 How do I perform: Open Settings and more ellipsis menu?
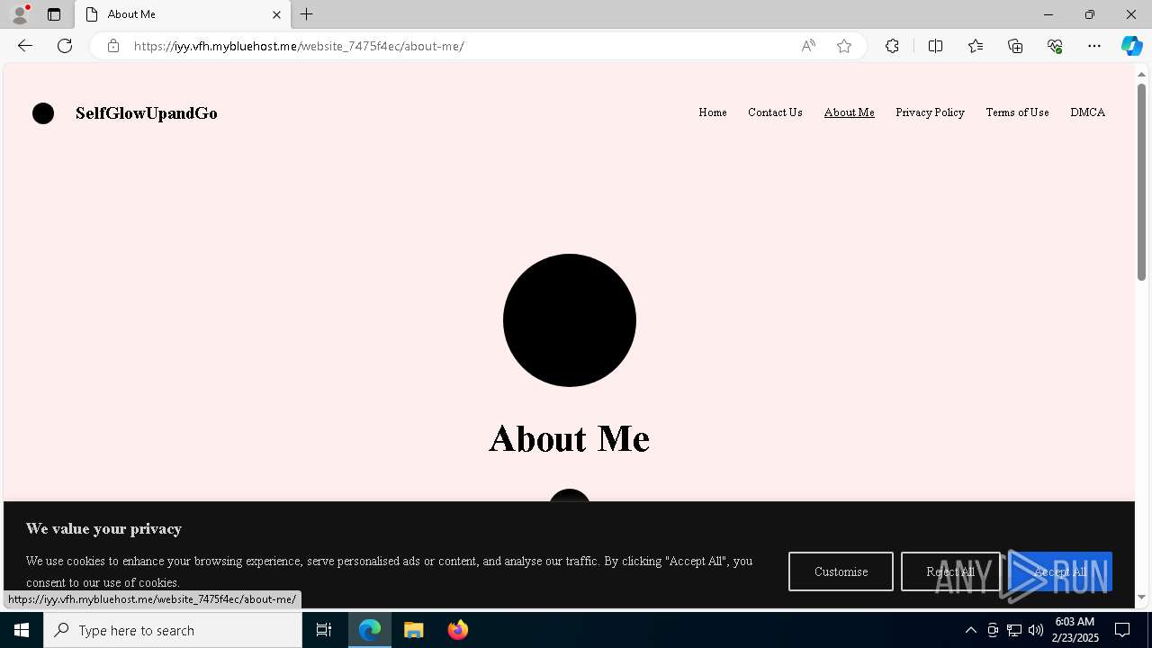point(1094,46)
